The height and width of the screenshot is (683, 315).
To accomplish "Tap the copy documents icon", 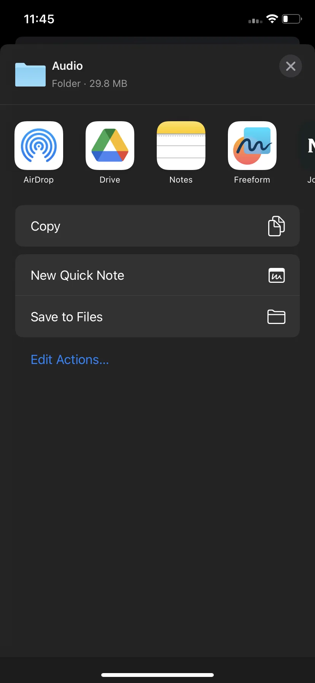I will tap(277, 226).
